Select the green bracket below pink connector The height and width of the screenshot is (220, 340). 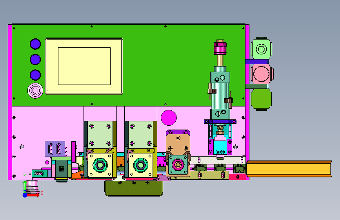(257, 87)
